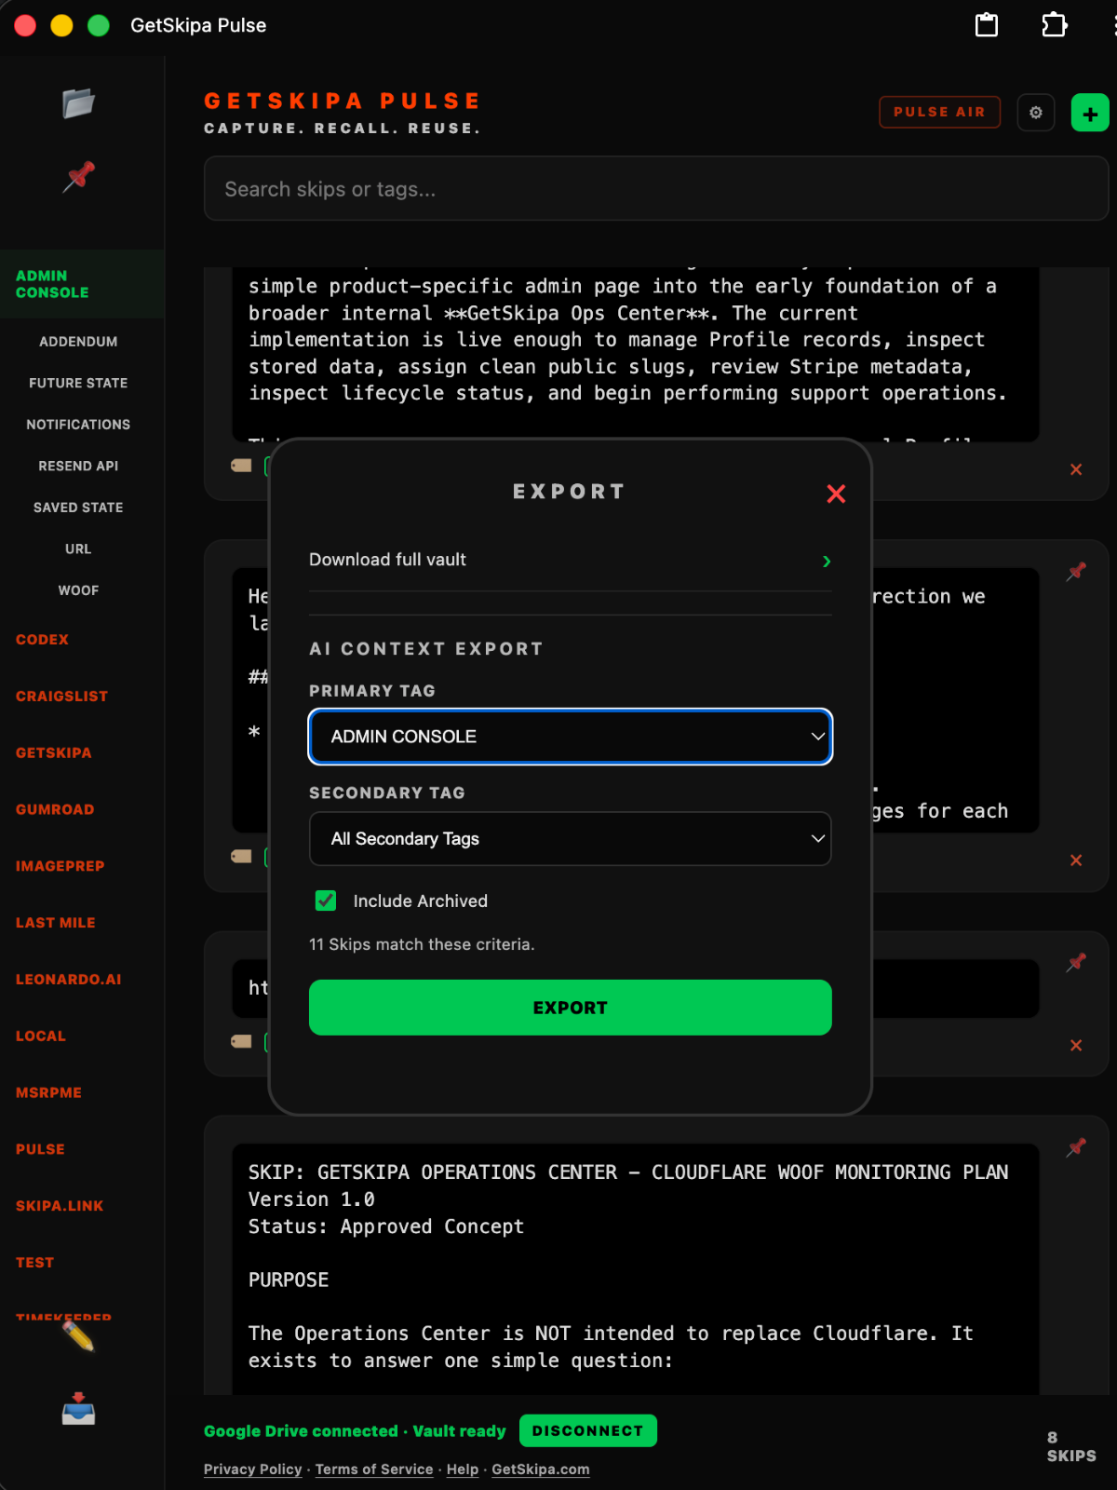Open the All Secondary Tags dropdown

click(570, 839)
